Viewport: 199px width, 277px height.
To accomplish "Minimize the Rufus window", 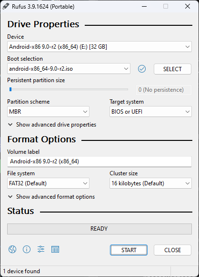I will [x=144, y=7].
